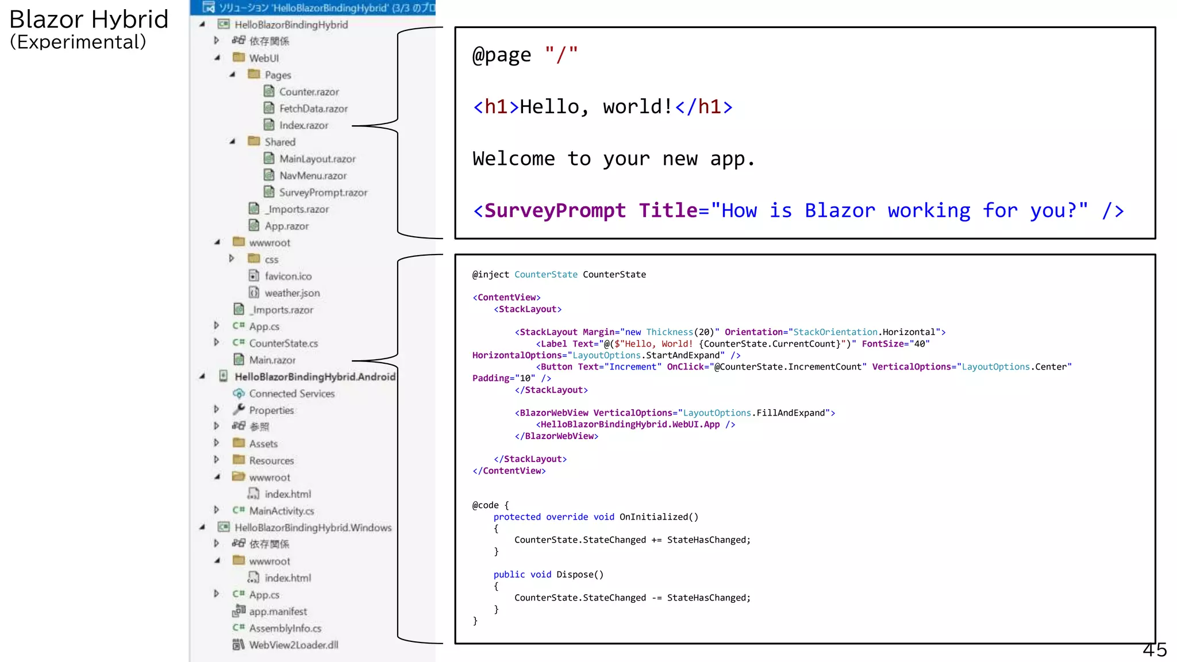Select 'Counter.razor' file name
The height and width of the screenshot is (662, 1177).
pos(309,92)
